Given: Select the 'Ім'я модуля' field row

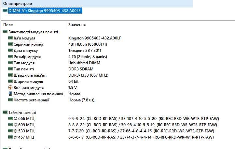Looking at the screenshot, I should tap(24, 38).
